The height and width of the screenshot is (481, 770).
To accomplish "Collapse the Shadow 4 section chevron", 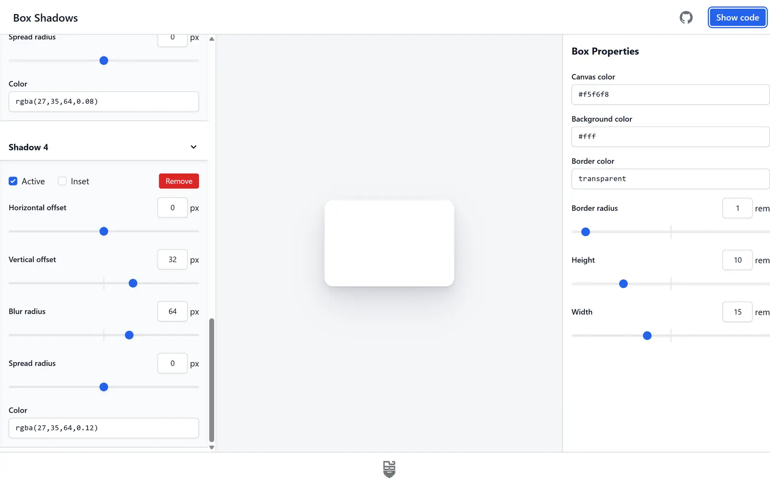I will tap(193, 147).
